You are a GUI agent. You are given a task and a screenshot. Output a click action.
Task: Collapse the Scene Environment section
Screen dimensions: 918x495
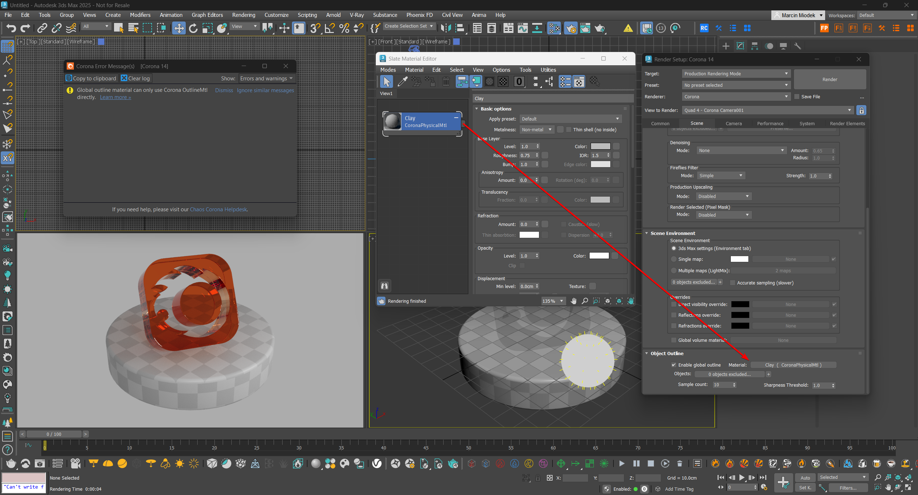coord(647,233)
